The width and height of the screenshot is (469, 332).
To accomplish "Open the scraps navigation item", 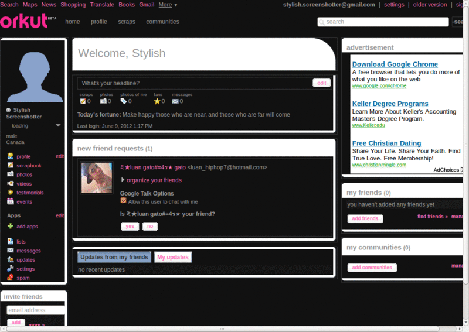I will (x=127, y=22).
